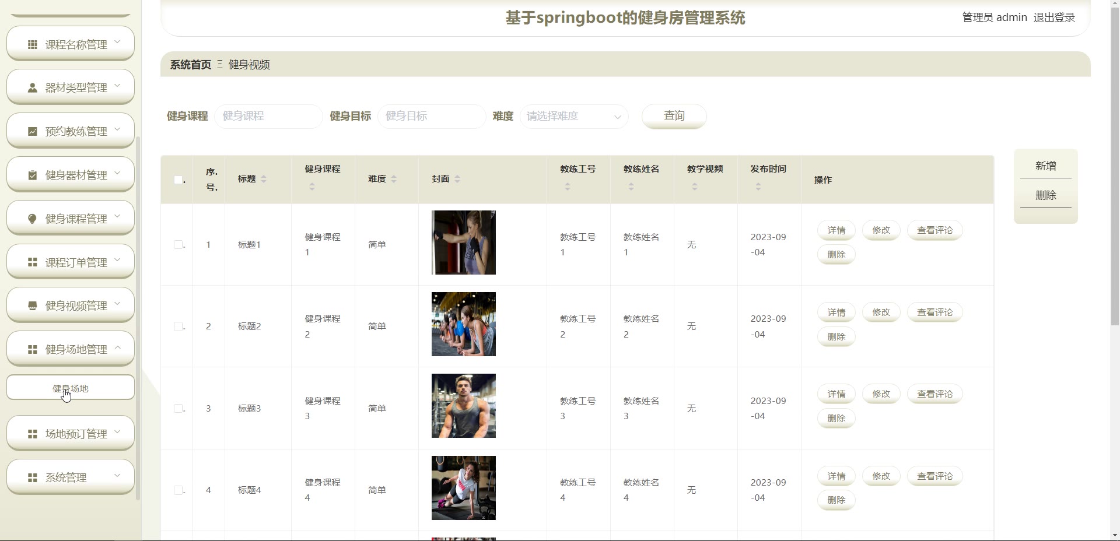Click the grid icon beside 课程订单管理
Viewport: 1120px width, 541px height.
point(33,262)
